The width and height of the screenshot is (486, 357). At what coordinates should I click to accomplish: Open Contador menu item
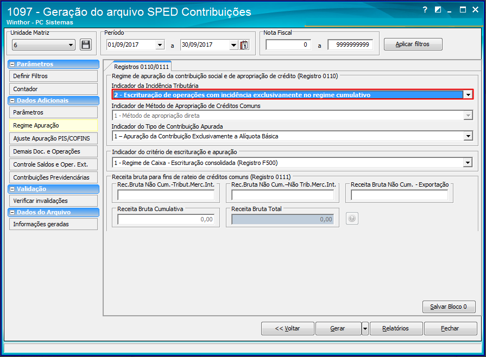[53, 89]
